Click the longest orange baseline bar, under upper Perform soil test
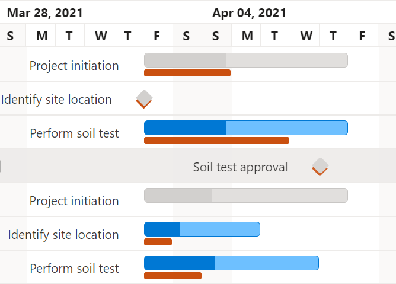This screenshot has height=284, width=396. (x=216, y=141)
